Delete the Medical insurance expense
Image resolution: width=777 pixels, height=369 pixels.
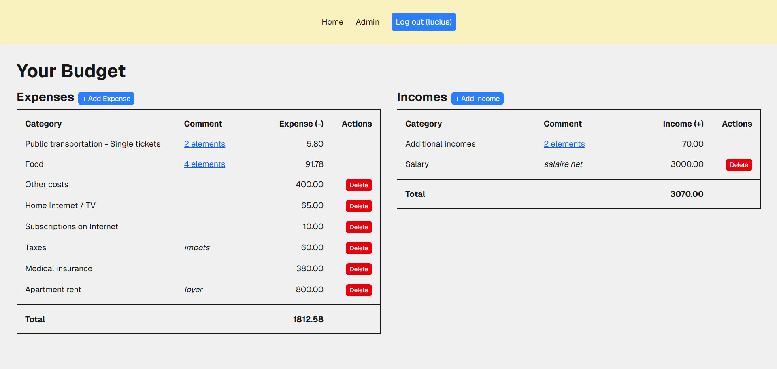358,269
